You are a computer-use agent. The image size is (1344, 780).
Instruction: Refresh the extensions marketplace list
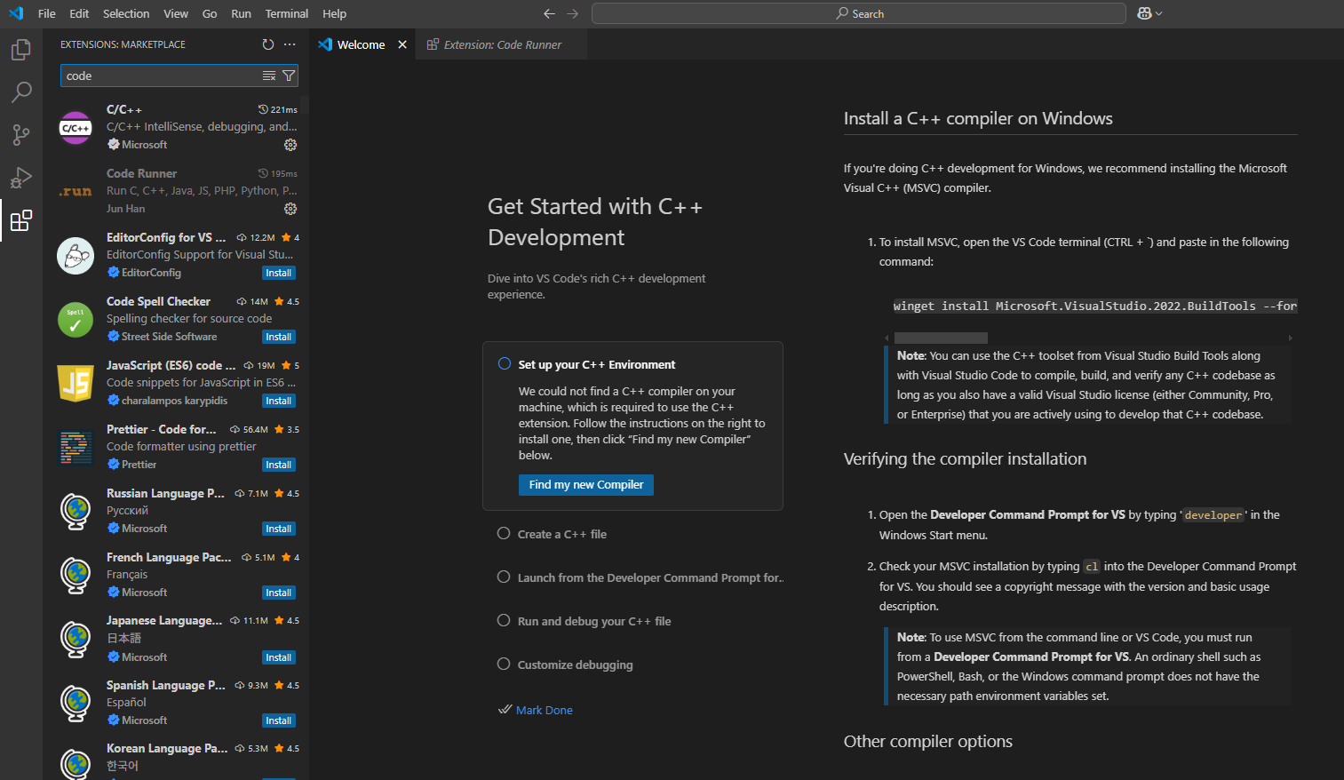(268, 44)
